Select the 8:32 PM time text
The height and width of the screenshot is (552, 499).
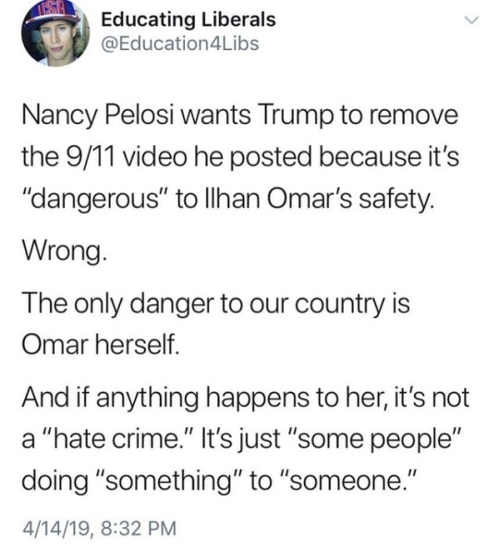[138, 528]
